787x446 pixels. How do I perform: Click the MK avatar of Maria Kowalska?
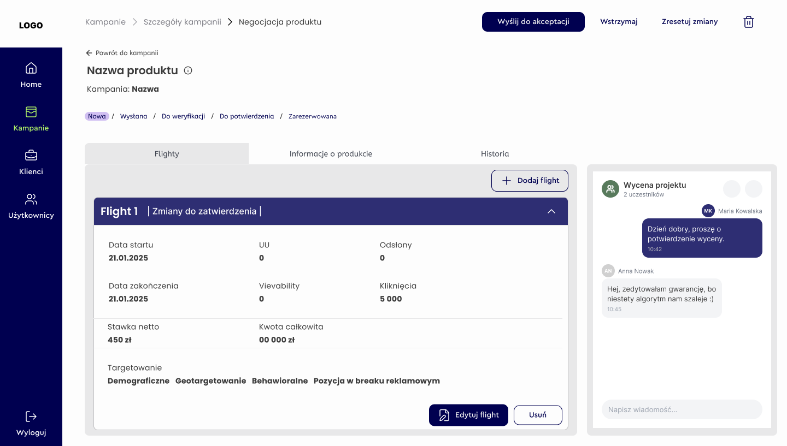(x=708, y=211)
